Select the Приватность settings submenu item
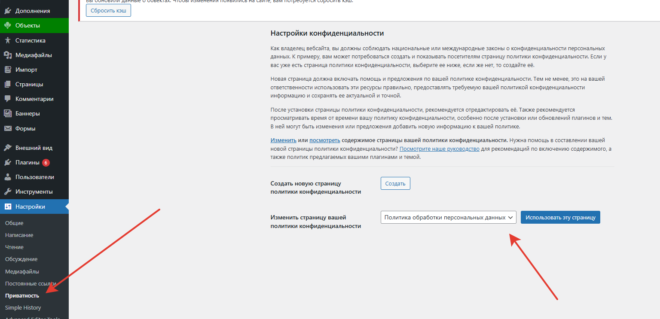 (x=22, y=295)
